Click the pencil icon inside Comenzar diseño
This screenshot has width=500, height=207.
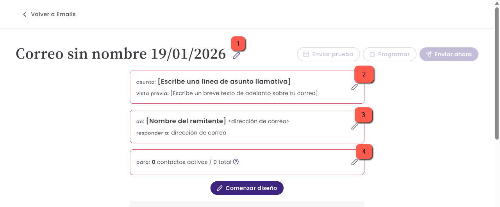[220, 188]
